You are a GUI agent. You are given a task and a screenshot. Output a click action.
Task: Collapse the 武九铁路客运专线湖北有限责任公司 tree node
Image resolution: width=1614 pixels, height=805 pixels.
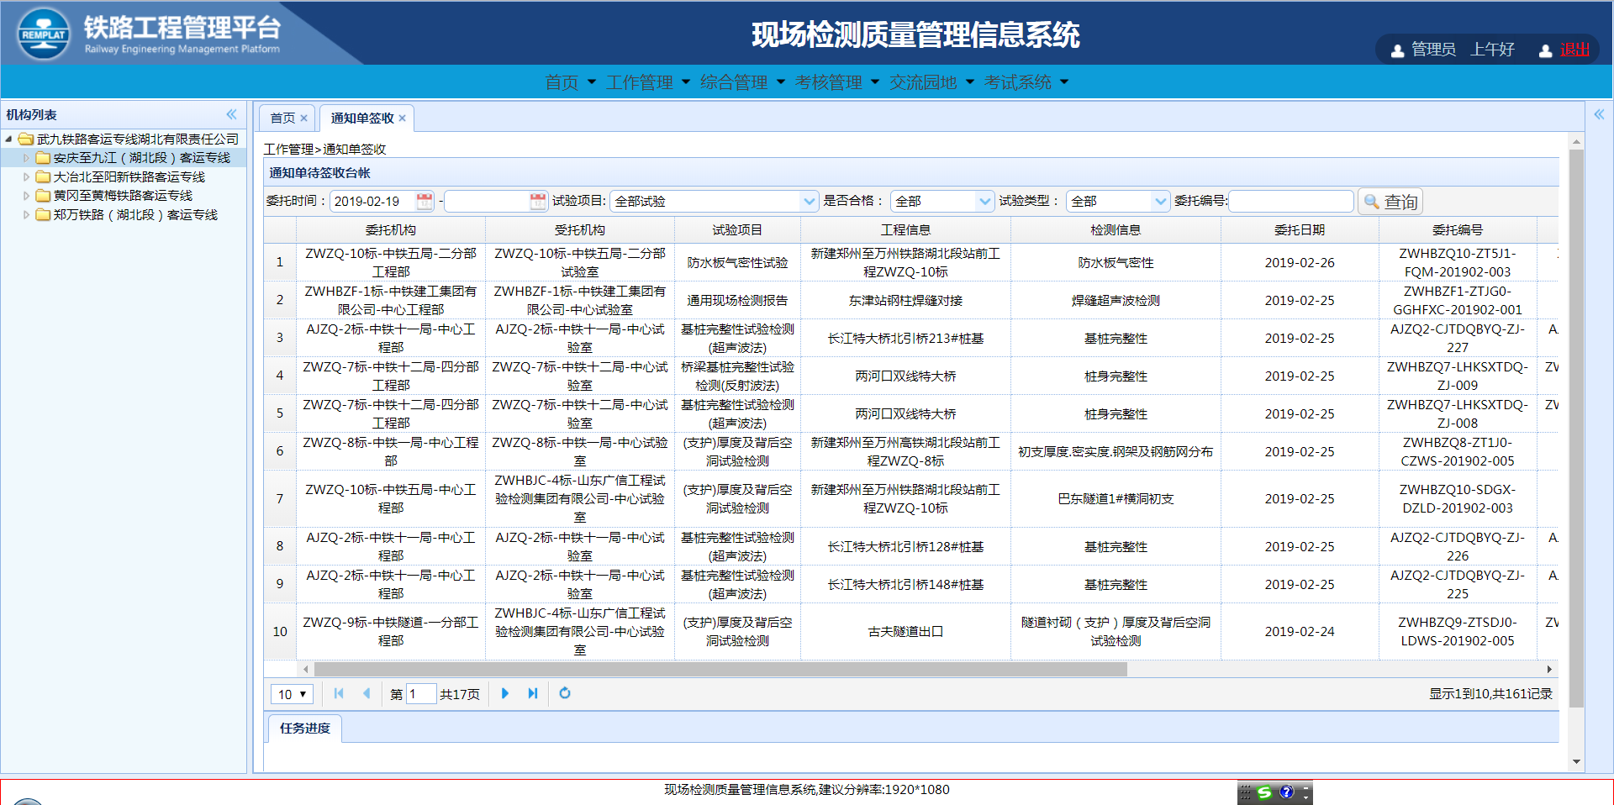[8, 139]
